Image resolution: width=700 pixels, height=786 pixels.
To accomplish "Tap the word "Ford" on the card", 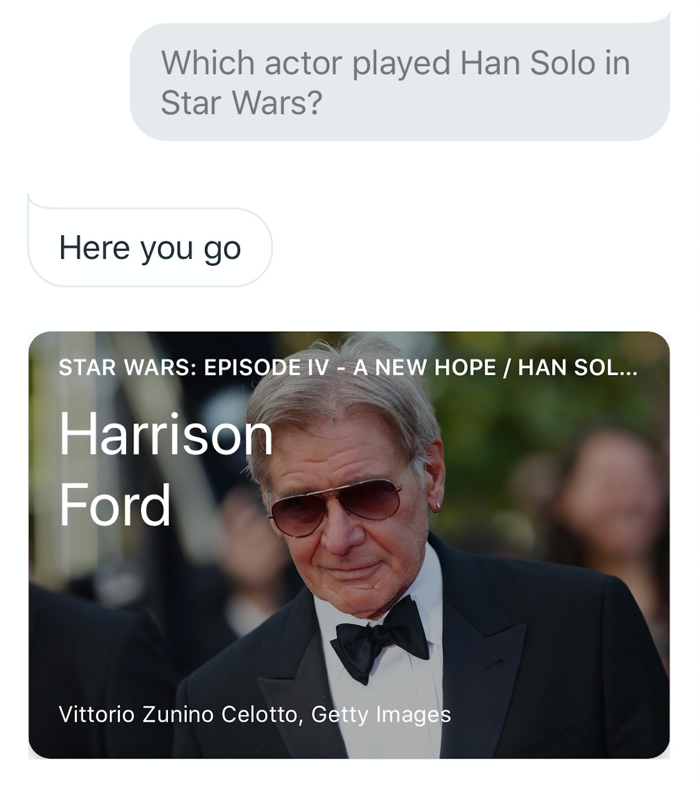I will coord(115,505).
